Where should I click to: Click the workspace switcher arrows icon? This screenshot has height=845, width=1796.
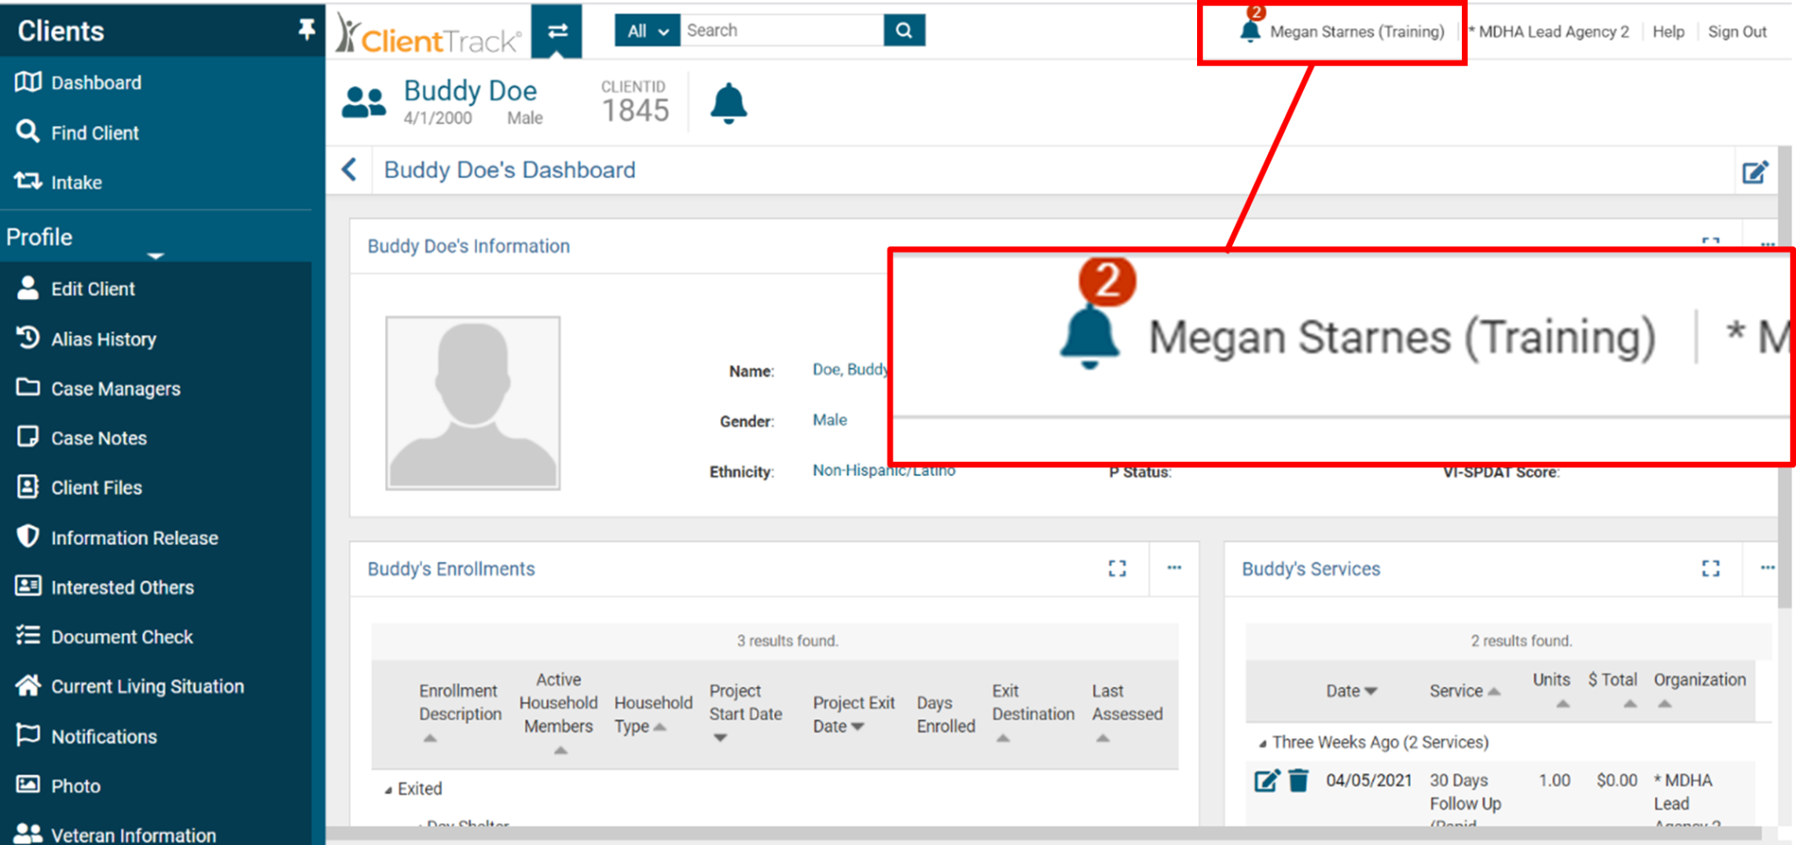coord(557,32)
